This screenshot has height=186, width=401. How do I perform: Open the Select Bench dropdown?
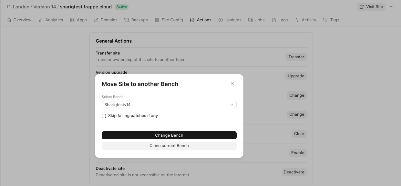(x=169, y=105)
